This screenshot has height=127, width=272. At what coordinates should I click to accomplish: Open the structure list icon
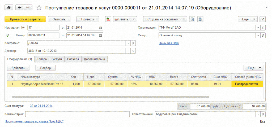click(200, 19)
